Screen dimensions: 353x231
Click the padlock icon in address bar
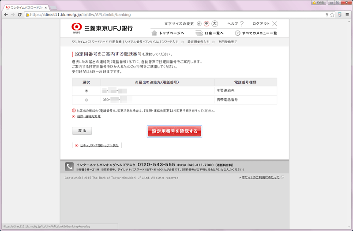tap(27, 15)
